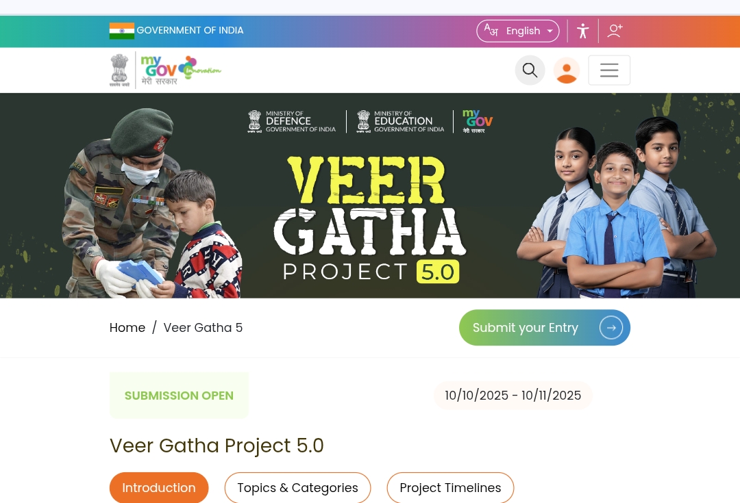Go to Home breadcrumb link

coord(127,328)
